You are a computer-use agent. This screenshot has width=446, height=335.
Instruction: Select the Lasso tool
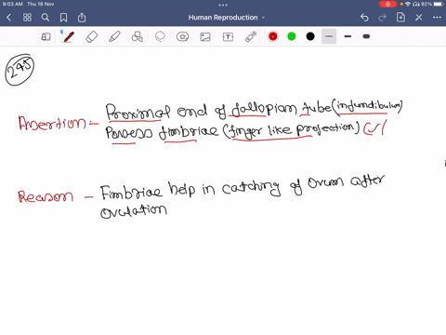coord(160,37)
